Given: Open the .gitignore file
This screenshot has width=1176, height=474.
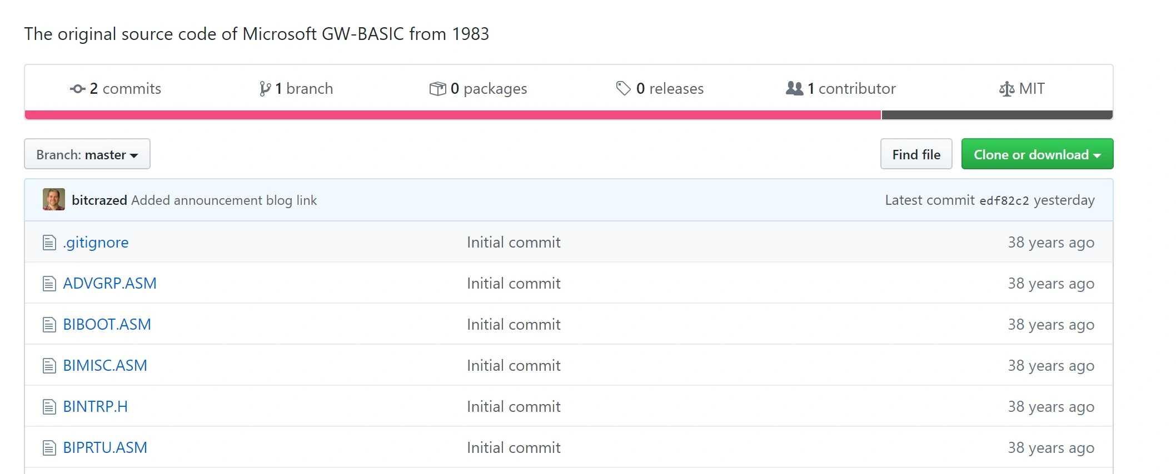Looking at the screenshot, I should pos(96,243).
